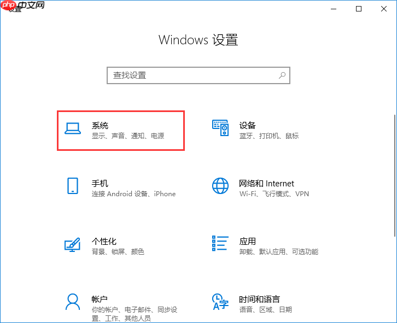Click the Wi-Fi、飞行模式、VPN description
The image size is (397, 323).
[x=274, y=194]
